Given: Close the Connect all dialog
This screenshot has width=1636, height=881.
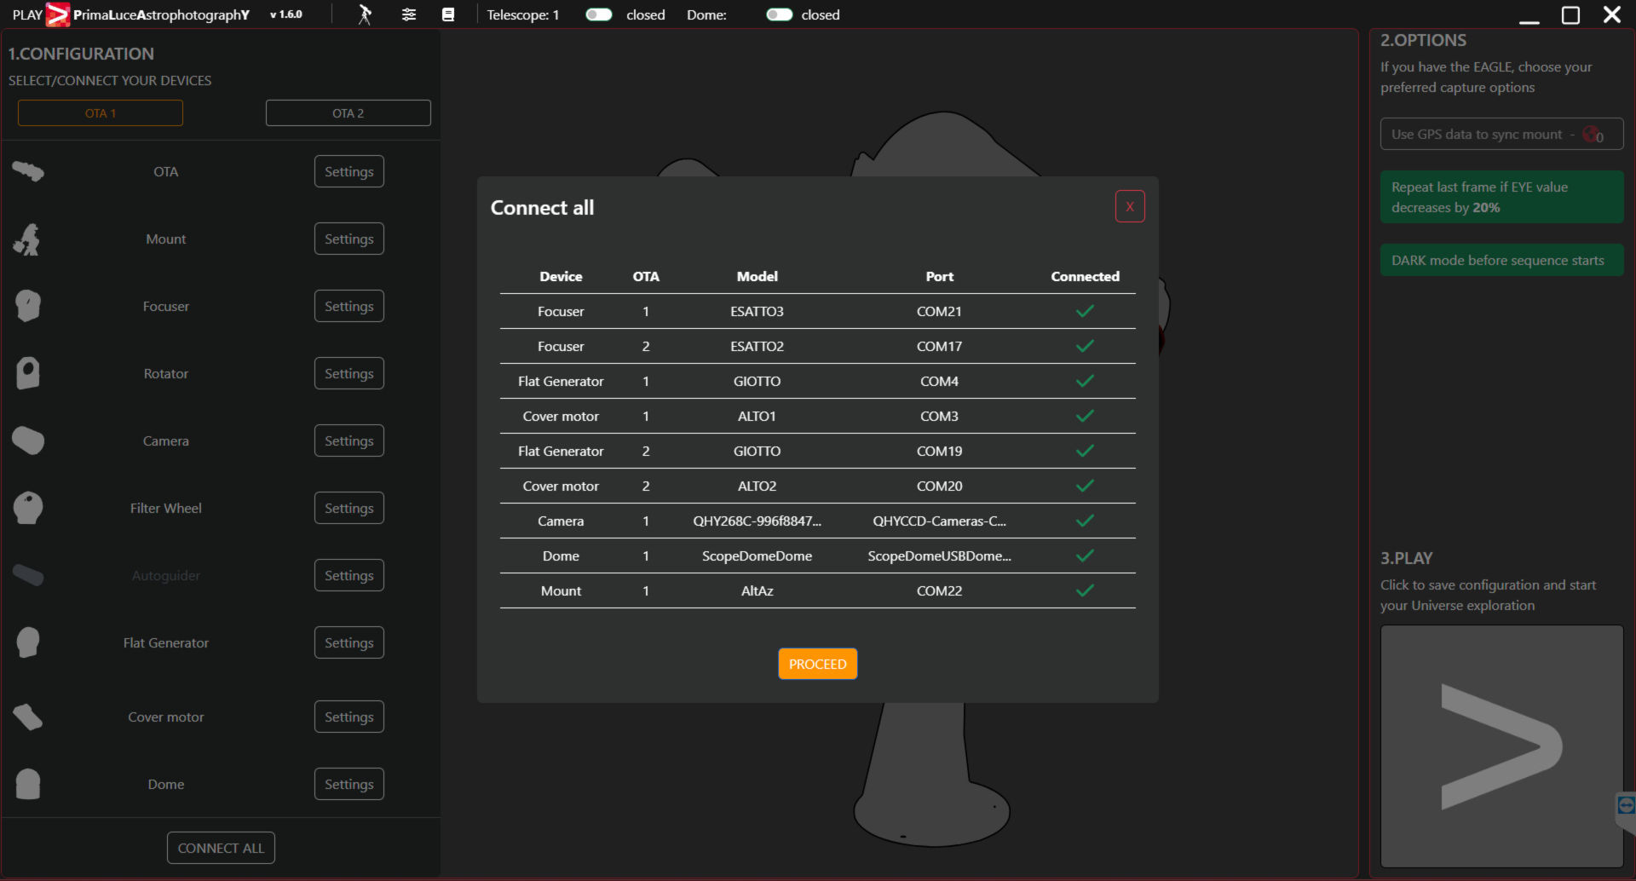Looking at the screenshot, I should tap(1130, 206).
